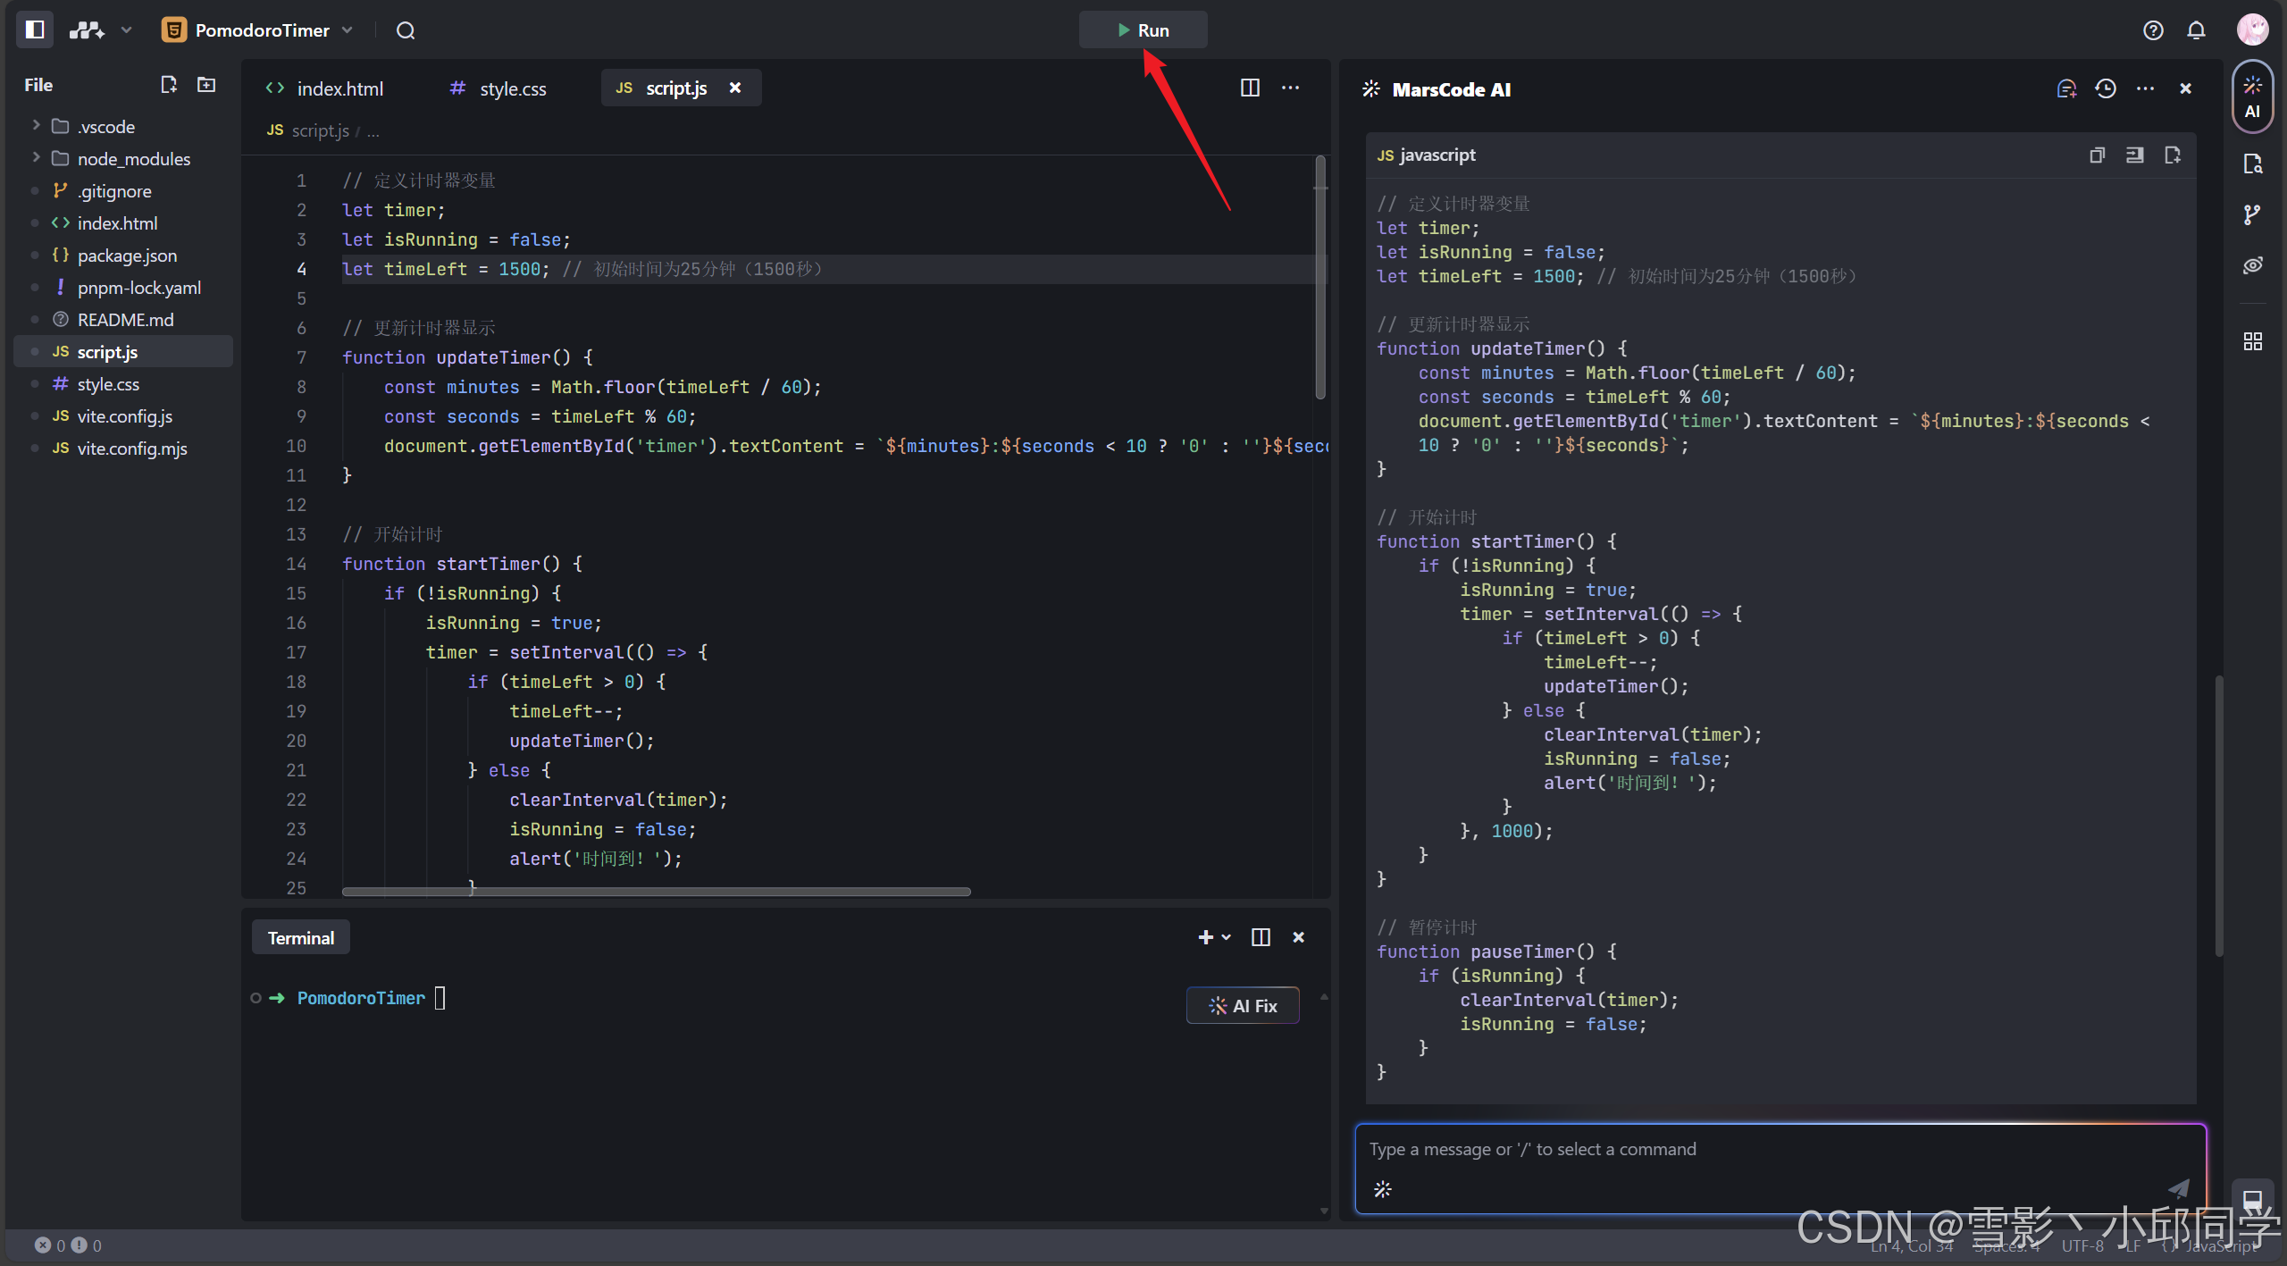Image resolution: width=2287 pixels, height=1266 pixels.
Task: Insert AI code at cursor icon
Action: pos(2134,155)
